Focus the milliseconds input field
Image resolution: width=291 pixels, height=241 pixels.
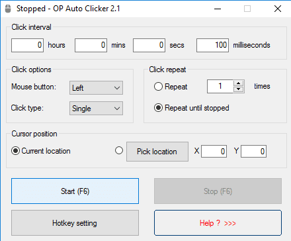(212, 45)
